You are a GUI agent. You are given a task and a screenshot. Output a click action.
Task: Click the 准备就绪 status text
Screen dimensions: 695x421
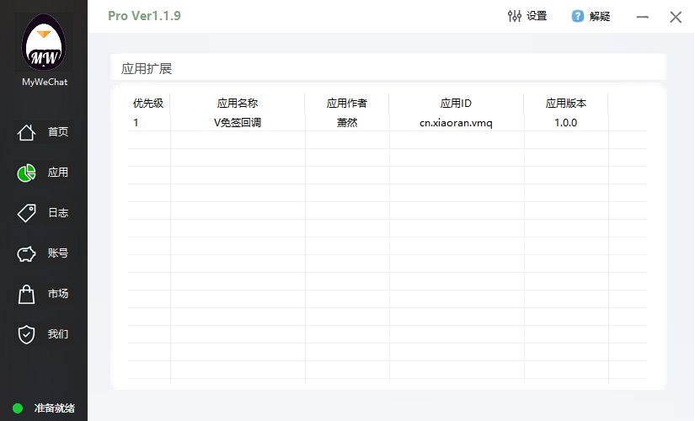coord(55,408)
